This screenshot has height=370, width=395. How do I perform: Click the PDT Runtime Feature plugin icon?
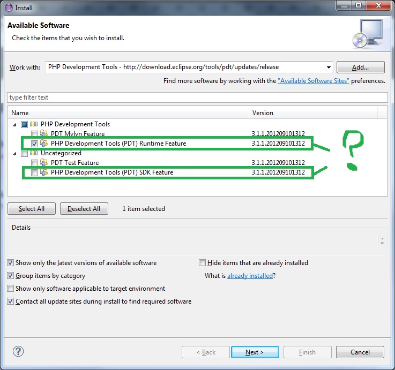click(x=44, y=143)
